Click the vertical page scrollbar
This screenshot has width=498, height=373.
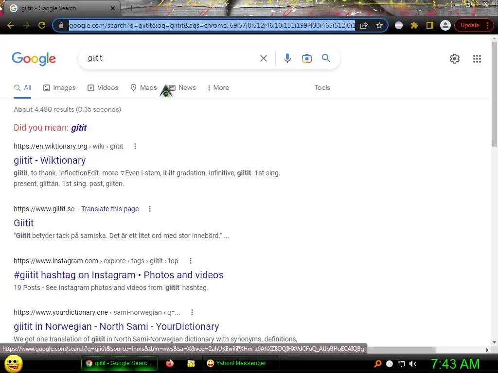click(494, 94)
